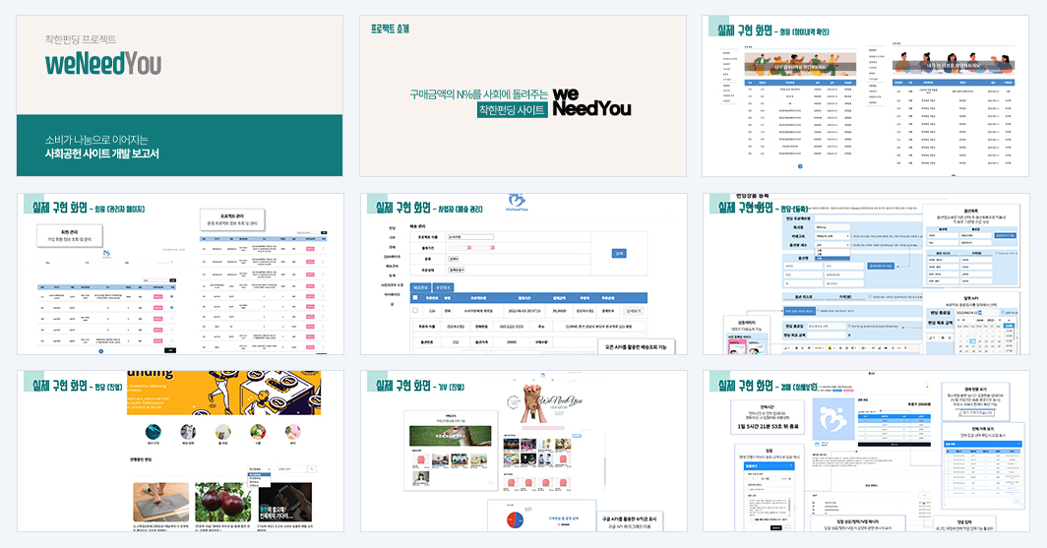Click the magnifier search icon in funding slide
The width and height of the screenshot is (1047, 548).
tap(312, 469)
